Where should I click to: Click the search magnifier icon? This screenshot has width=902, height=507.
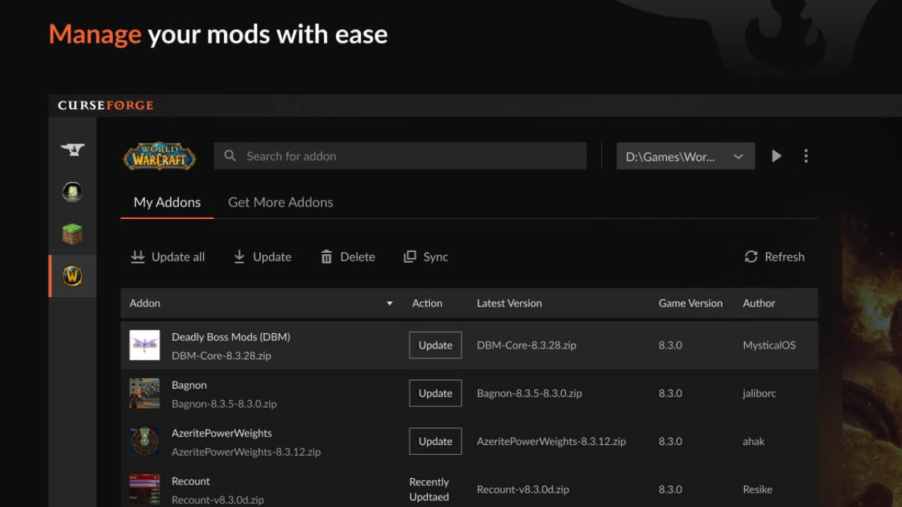[230, 156]
